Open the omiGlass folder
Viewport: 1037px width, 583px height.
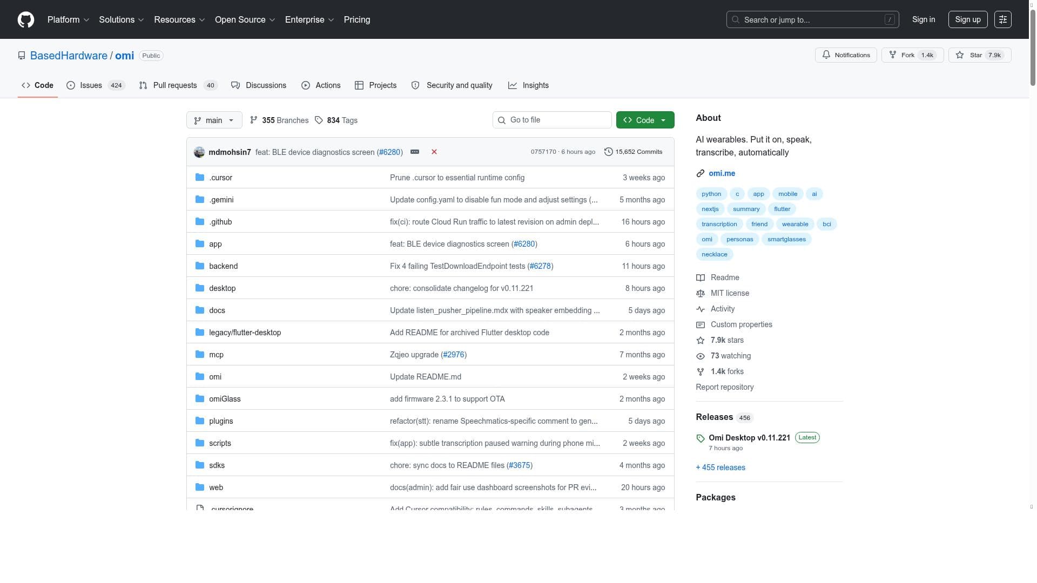225,399
